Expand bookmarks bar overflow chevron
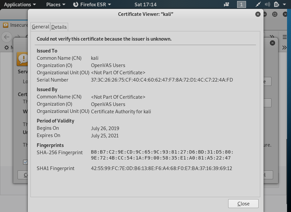Image resolution: width=291 pixels, height=212 pixels. pos(284,48)
